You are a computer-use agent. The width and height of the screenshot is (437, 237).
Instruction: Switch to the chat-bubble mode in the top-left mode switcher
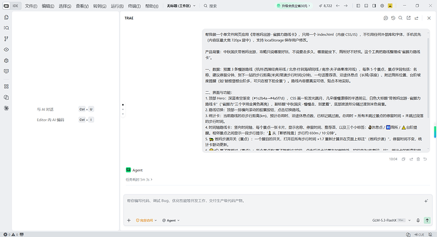[6, 6]
